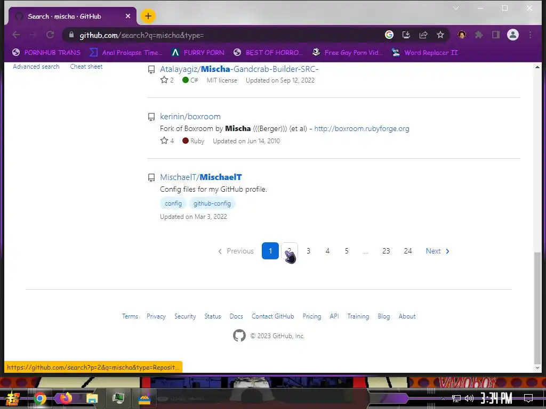Open the kerinin/boxroom repository
546x409 pixels.
click(x=190, y=117)
